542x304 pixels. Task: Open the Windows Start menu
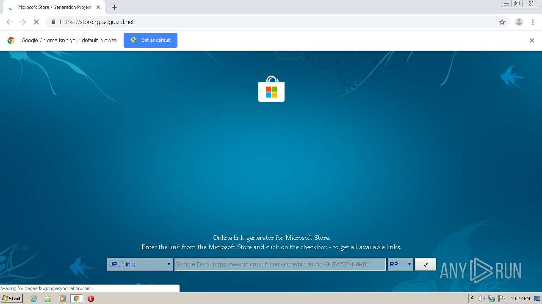pos(11,299)
